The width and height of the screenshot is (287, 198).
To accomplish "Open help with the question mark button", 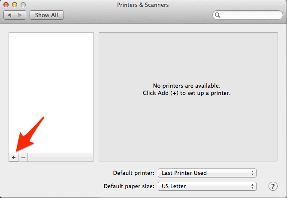I will pyautogui.click(x=273, y=186).
